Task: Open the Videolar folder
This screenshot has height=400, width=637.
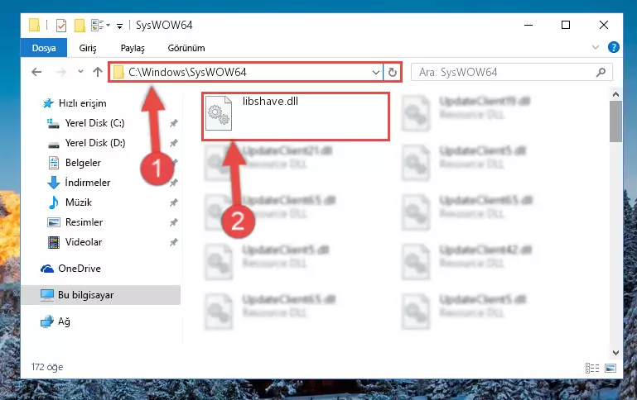Action: (x=84, y=242)
